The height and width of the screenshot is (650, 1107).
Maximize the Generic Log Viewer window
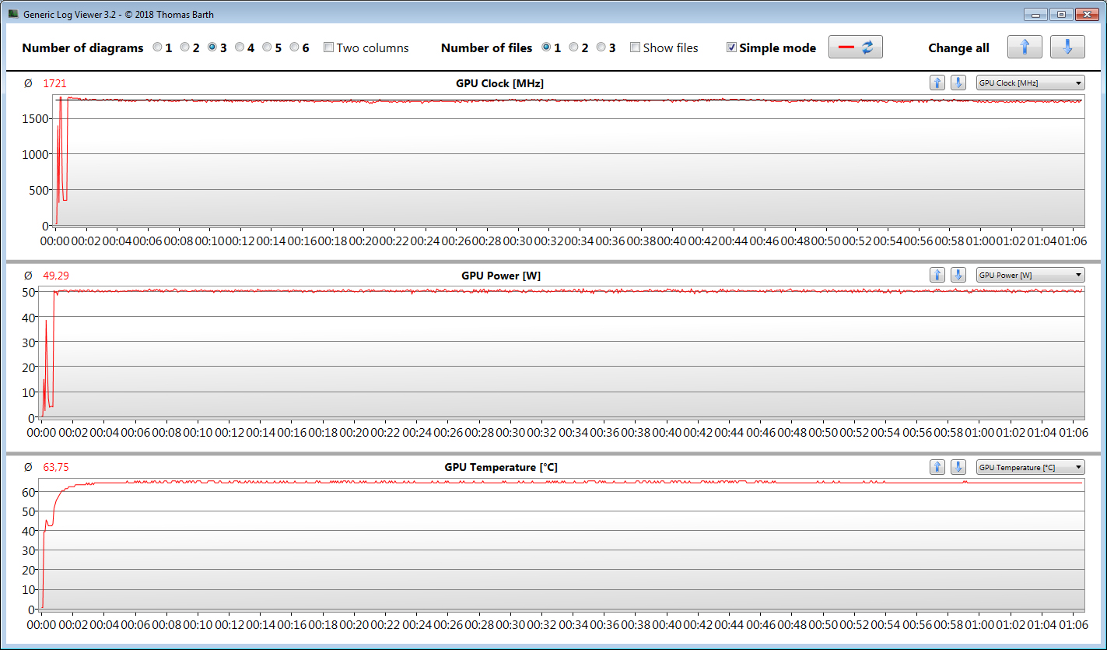pyautogui.click(x=1060, y=14)
